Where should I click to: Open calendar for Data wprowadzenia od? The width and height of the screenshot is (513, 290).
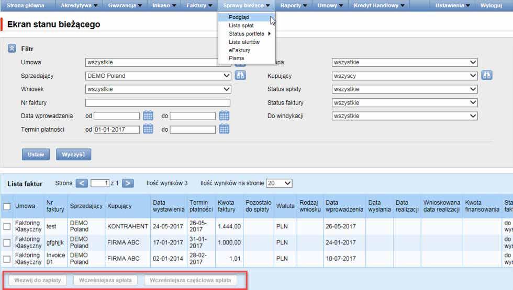pos(148,115)
